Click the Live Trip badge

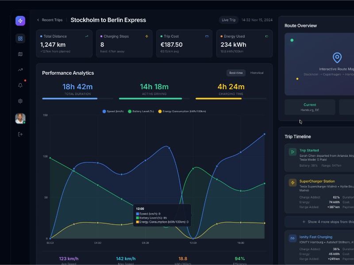click(x=228, y=20)
